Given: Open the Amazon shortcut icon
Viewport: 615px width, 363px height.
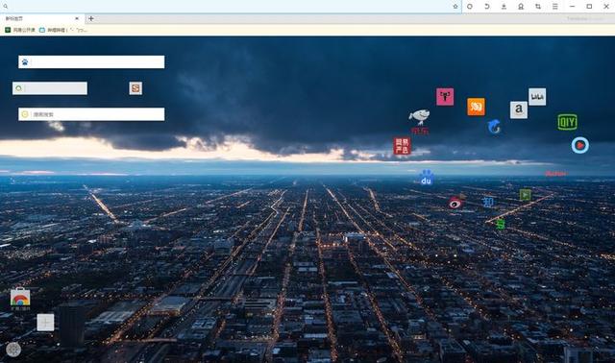Looking at the screenshot, I should point(519,109).
